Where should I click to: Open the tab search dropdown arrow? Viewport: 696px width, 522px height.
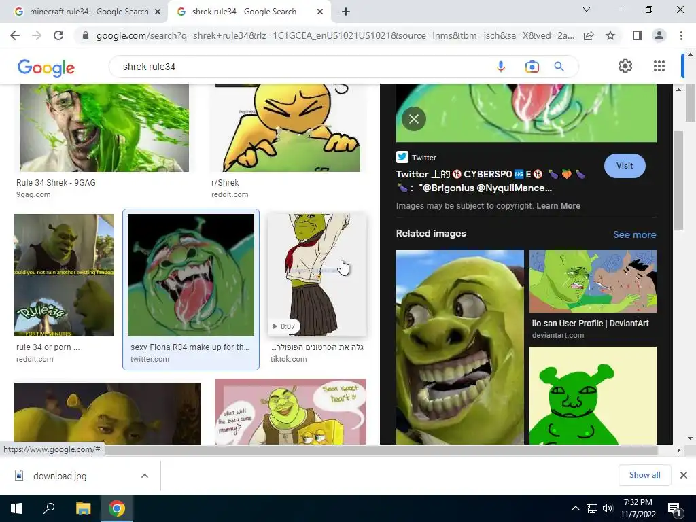click(x=587, y=10)
